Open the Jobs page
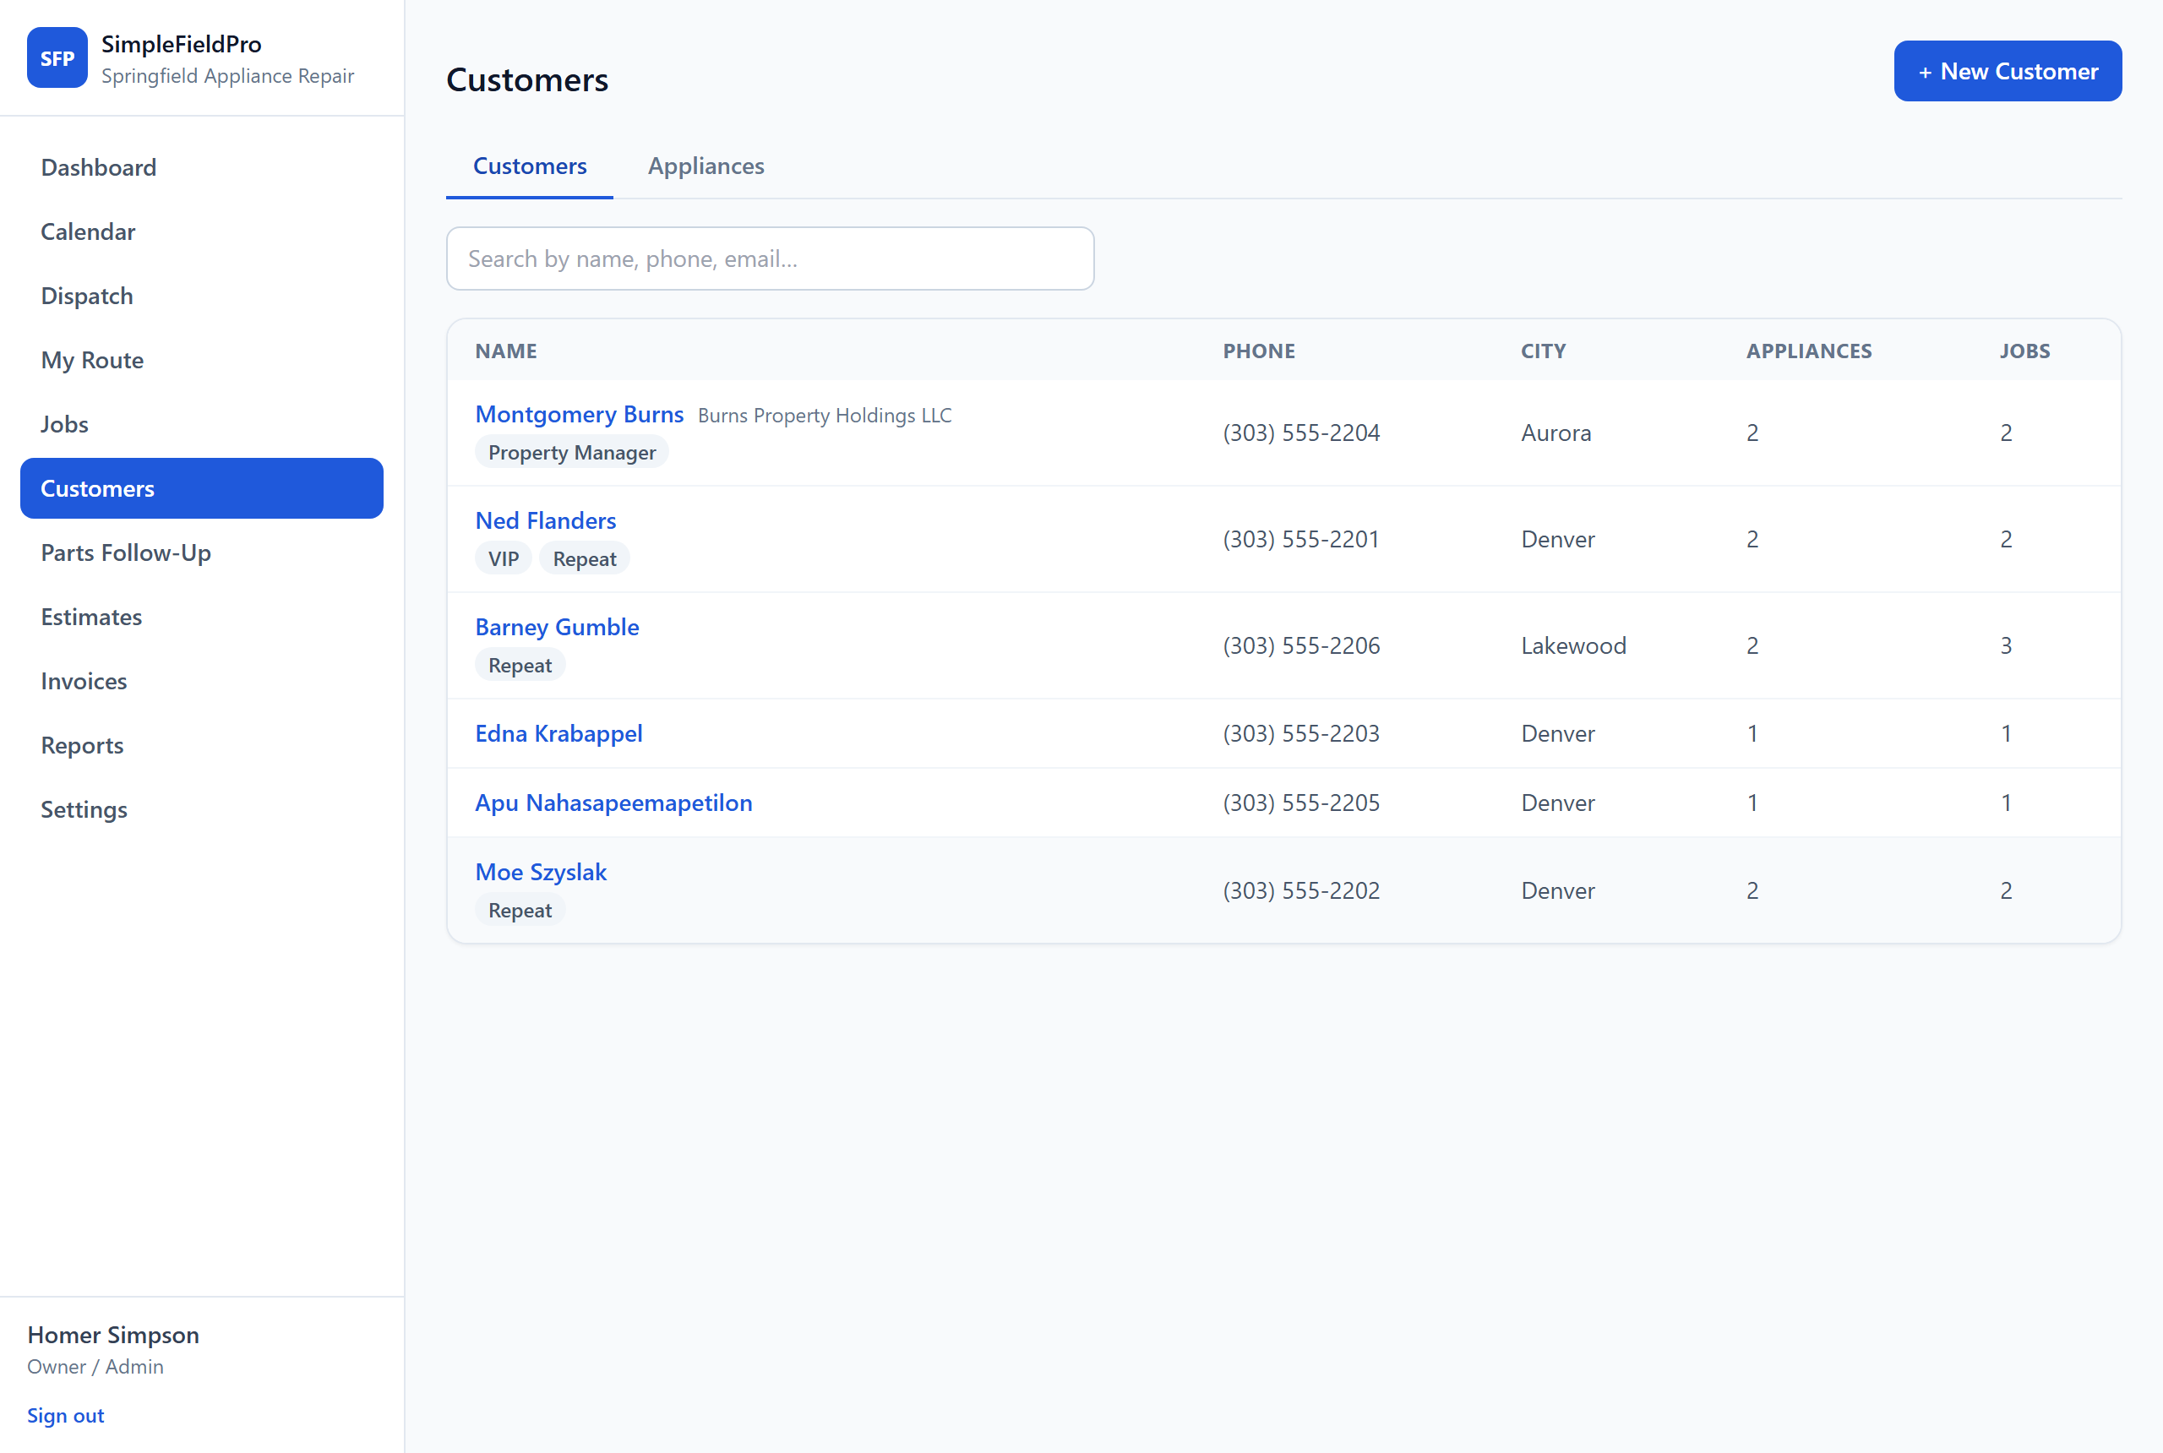The height and width of the screenshot is (1453, 2163). (x=201, y=424)
